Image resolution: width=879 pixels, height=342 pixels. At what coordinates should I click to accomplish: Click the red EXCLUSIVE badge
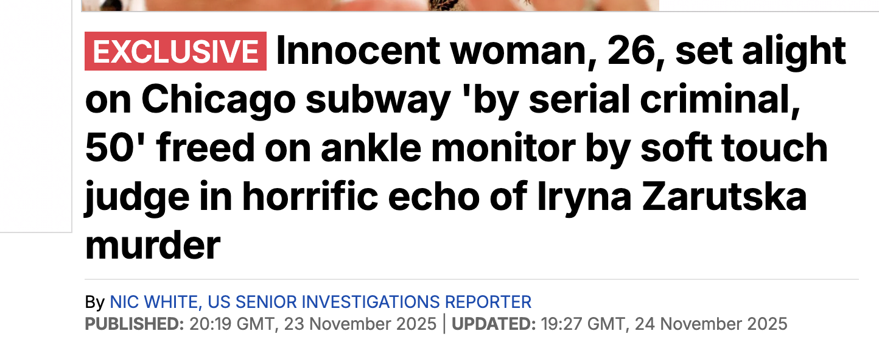pyautogui.click(x=175, y=51)
